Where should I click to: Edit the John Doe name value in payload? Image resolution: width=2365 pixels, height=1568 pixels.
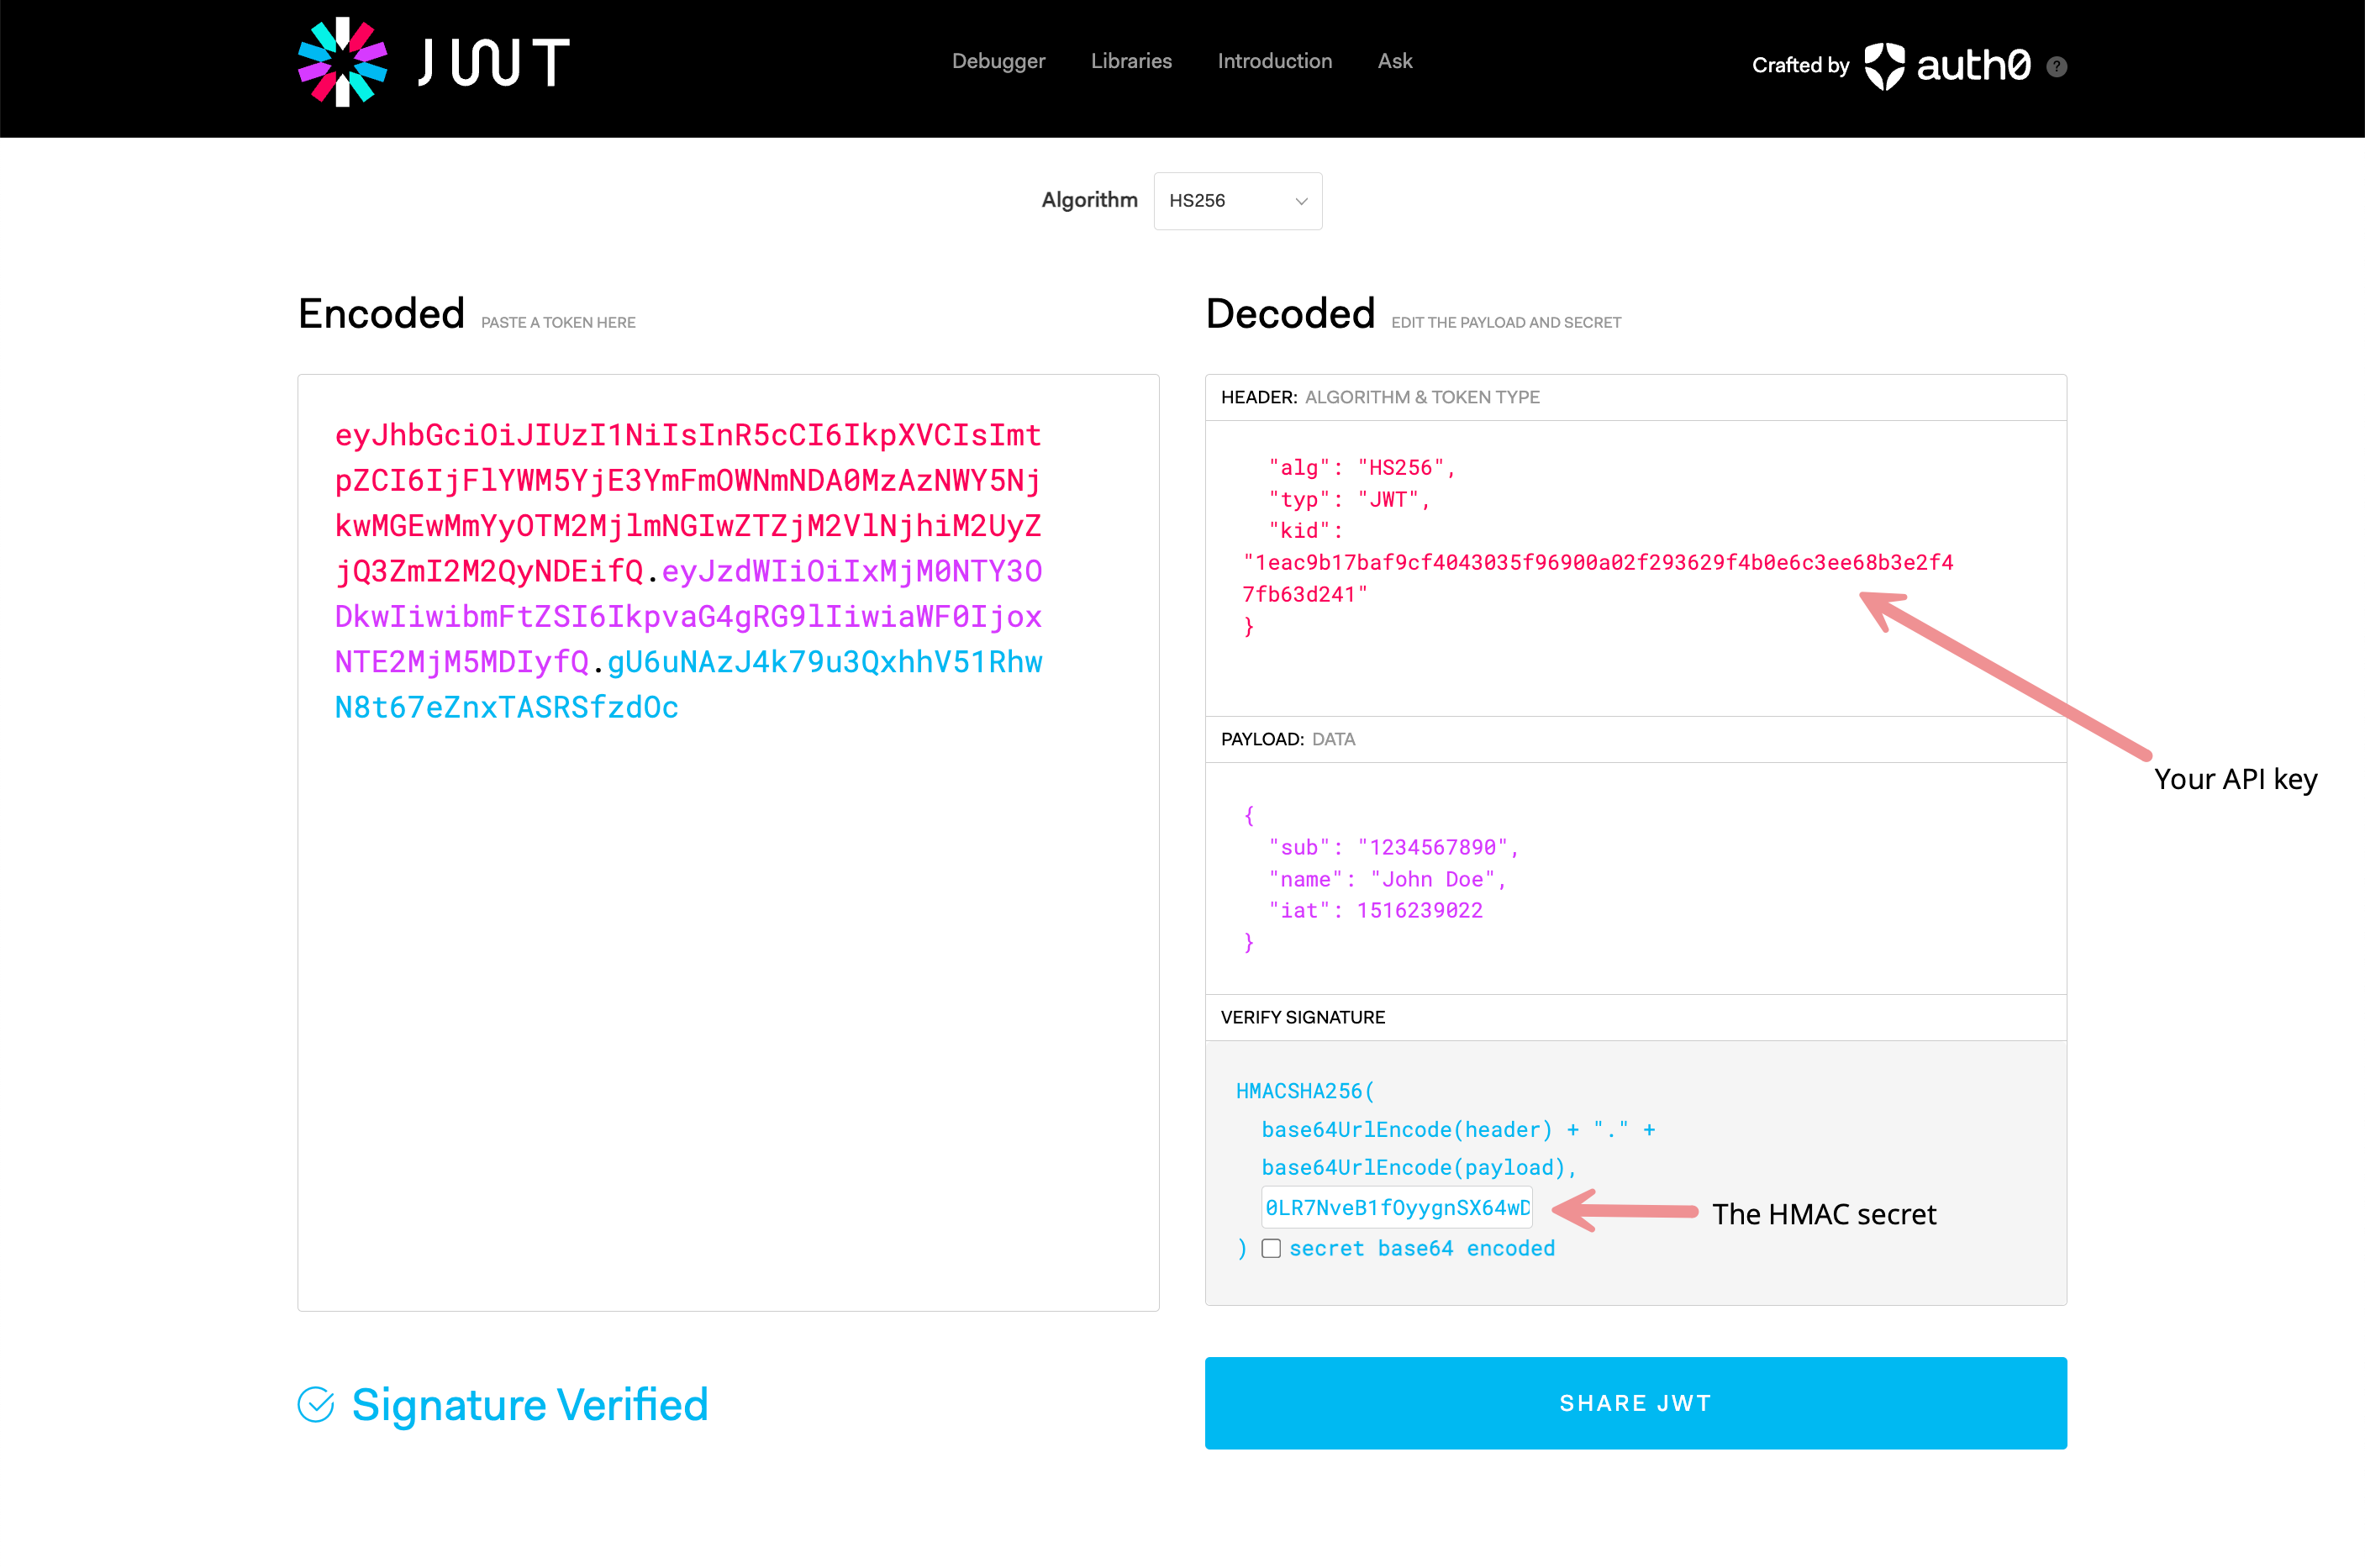(x=1438, y=879)
